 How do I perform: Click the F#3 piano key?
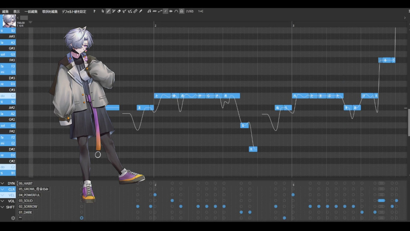click(x=8, y=60)
